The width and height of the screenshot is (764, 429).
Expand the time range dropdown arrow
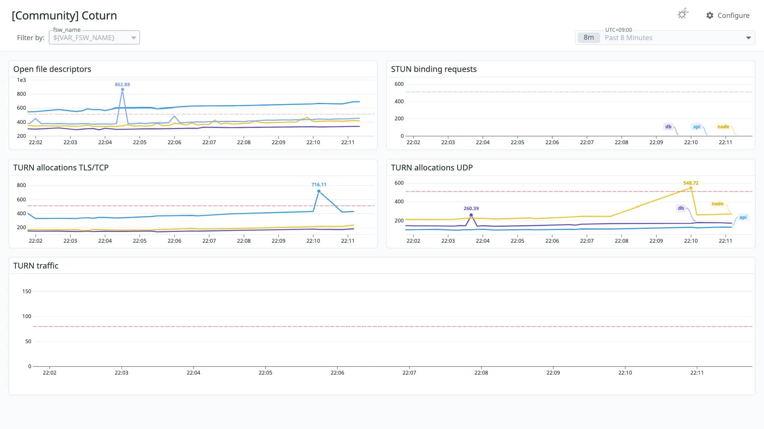pyautogui.click(x=748, y=38)
